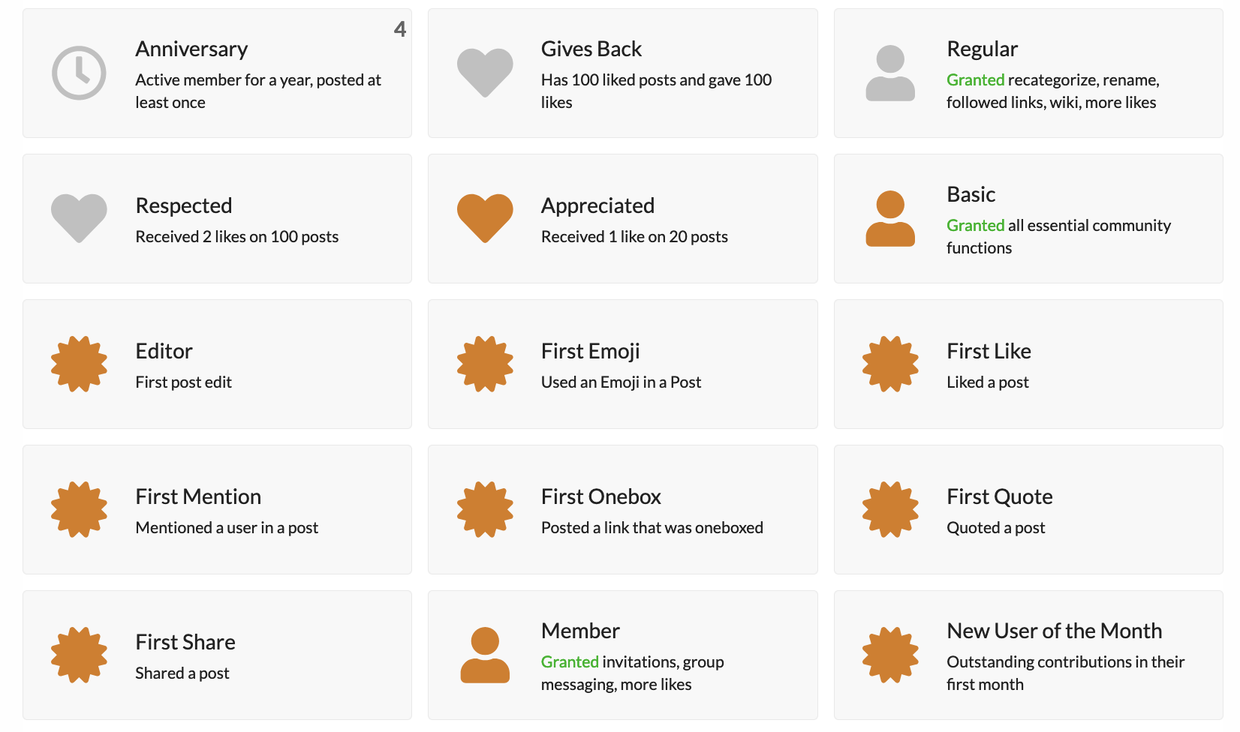The height and width of the screenshot is (732, 1240).
Task: Select the Regular badge title link
Action: click(982, 49)
